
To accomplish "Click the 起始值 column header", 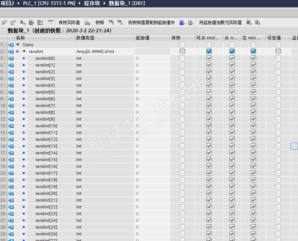I will (x=152, y=38).
